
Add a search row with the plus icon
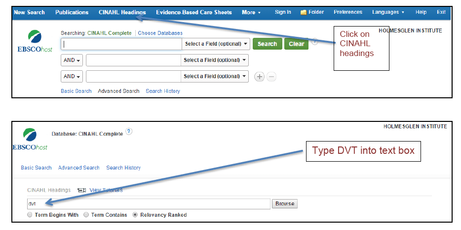259,77
